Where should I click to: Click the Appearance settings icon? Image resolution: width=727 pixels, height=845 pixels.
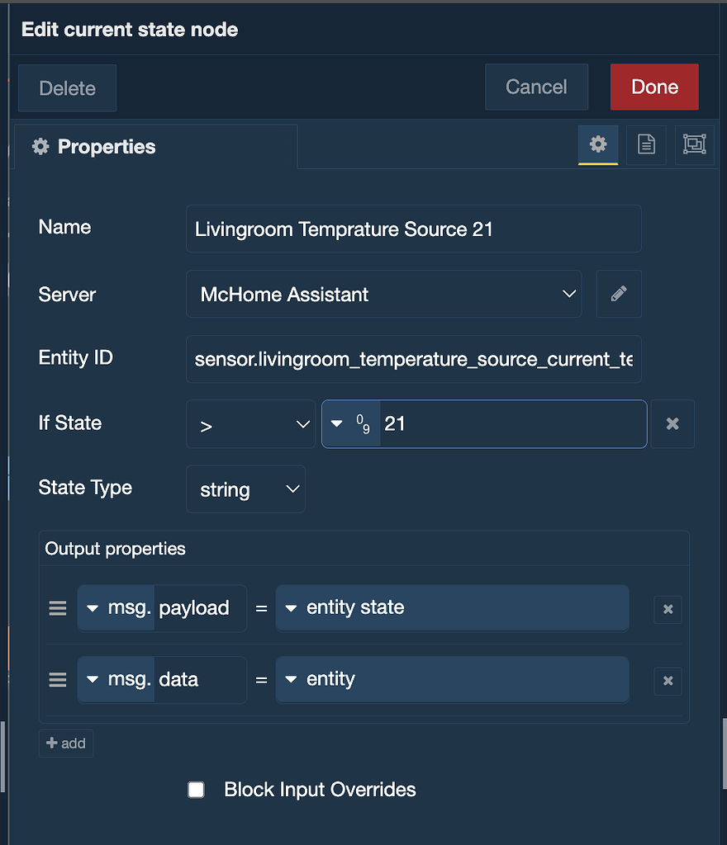click(x=694, y=144)
